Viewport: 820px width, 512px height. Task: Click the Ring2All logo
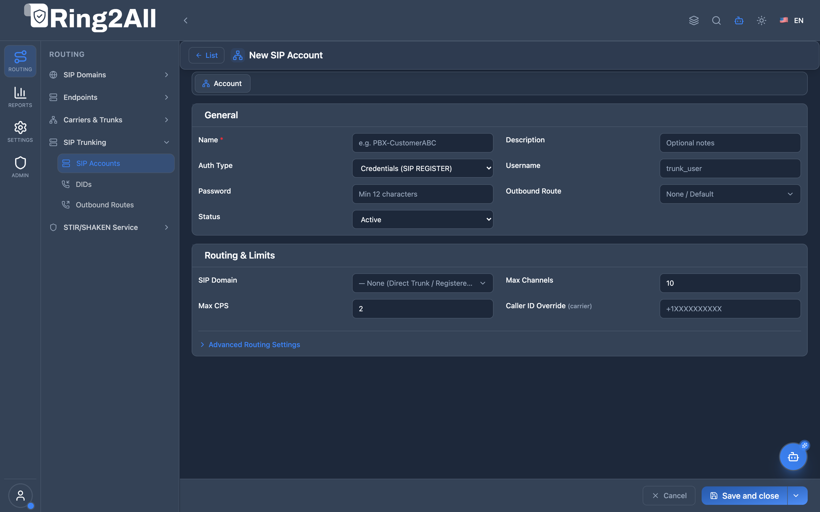[90, 18]
